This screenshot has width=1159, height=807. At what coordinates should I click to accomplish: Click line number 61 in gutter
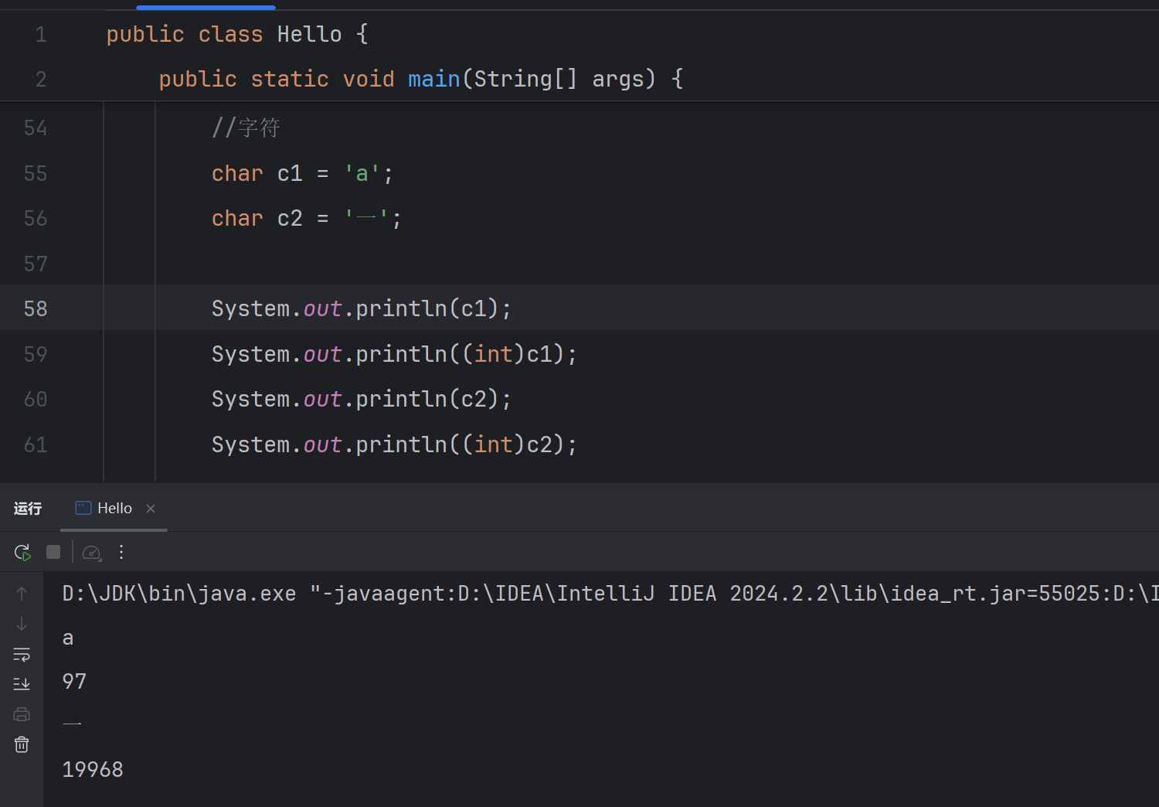tap(36, 444)
